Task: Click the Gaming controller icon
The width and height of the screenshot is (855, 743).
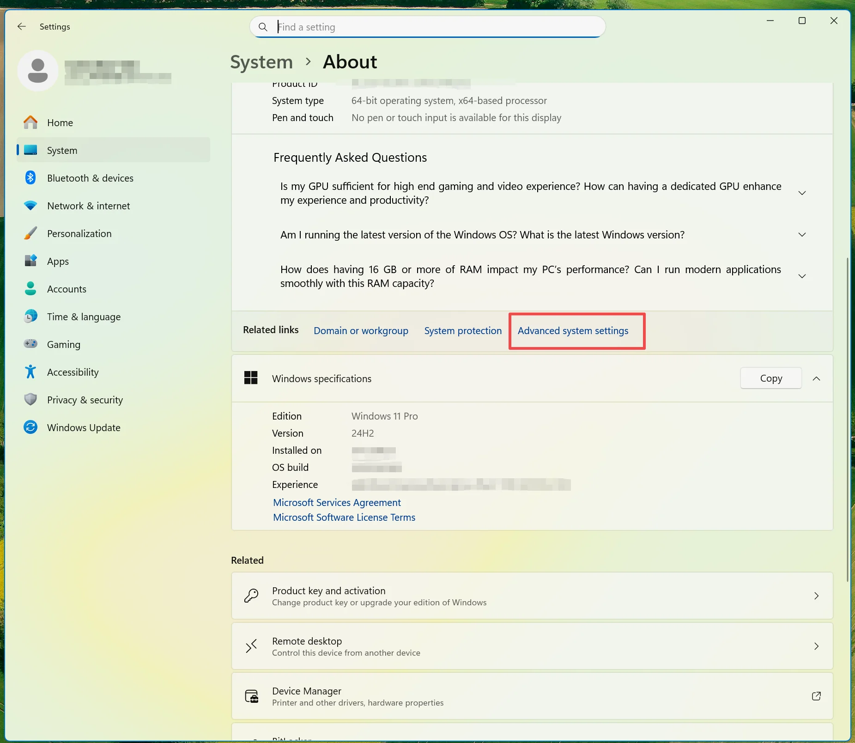Action: click(30, 344)
